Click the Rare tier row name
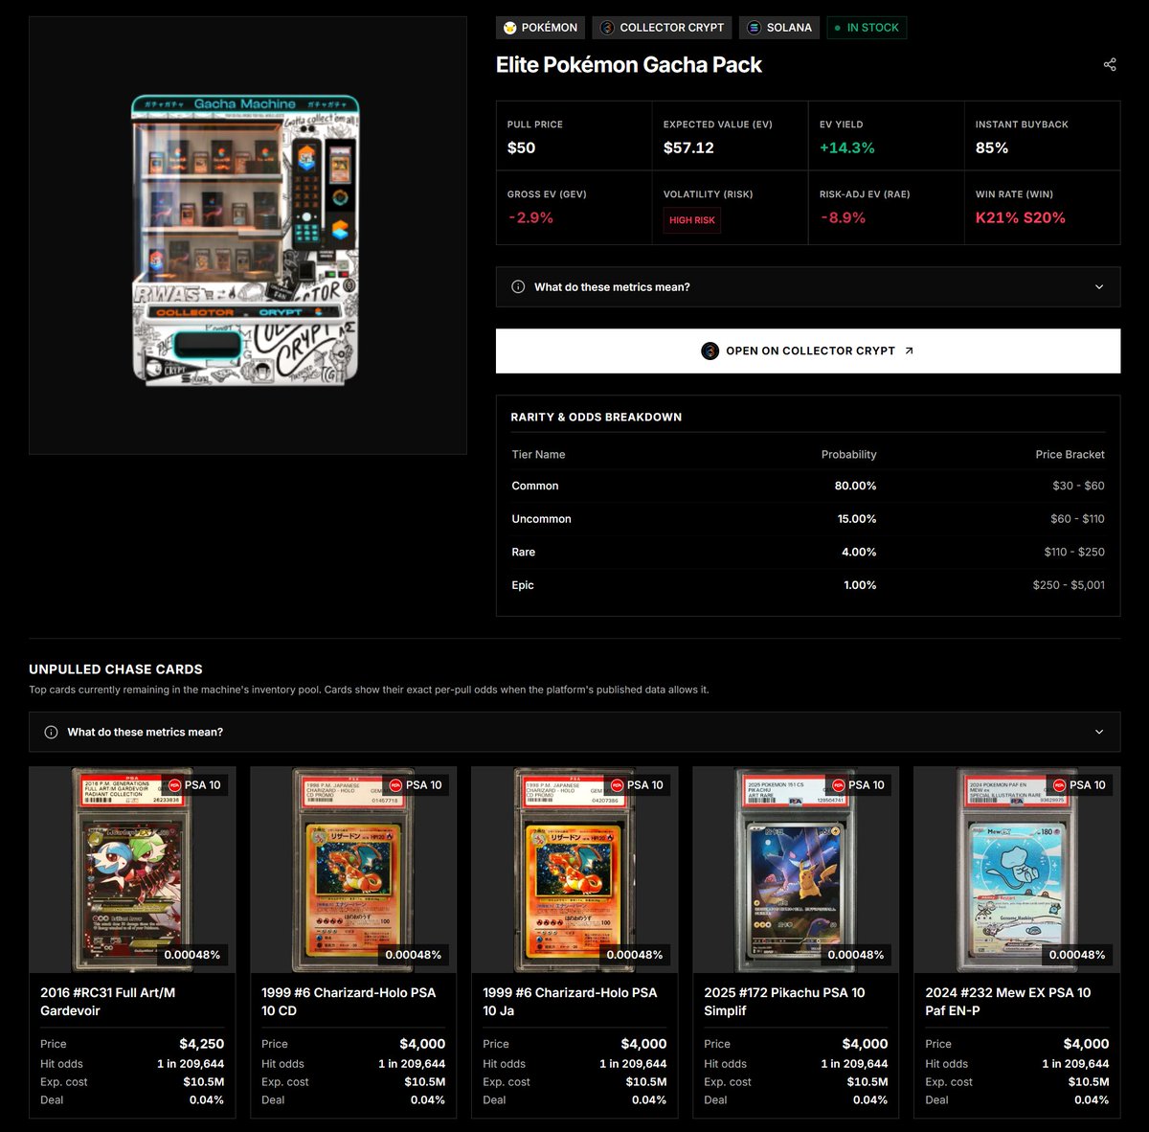Image resolution: width=1149 pixels, height=1132 pixels. click(x=524, y=552)
